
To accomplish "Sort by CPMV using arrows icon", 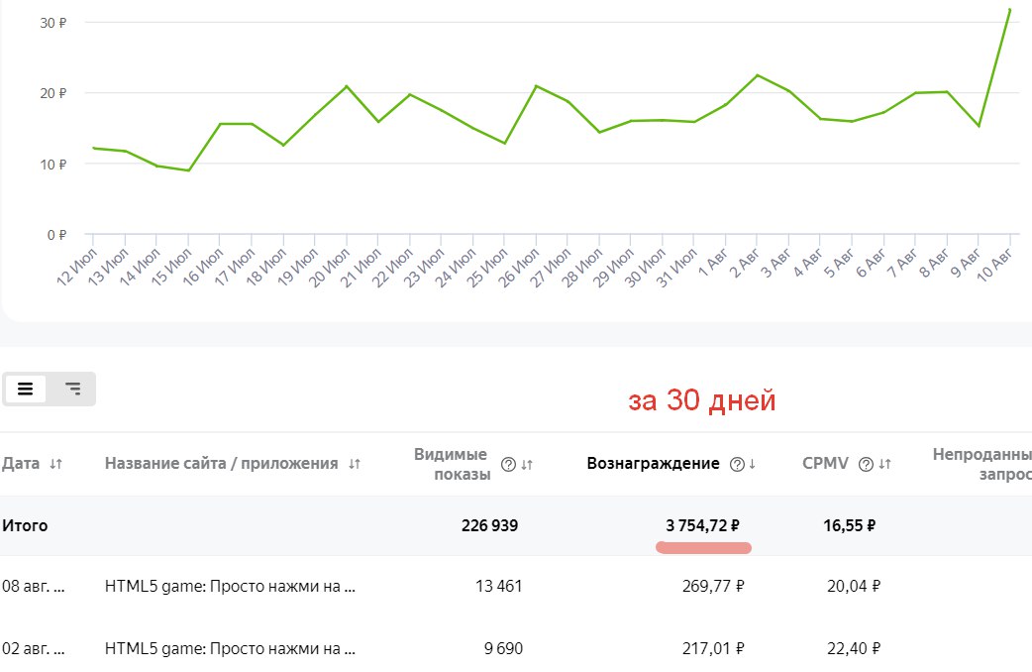I will 884,464.
